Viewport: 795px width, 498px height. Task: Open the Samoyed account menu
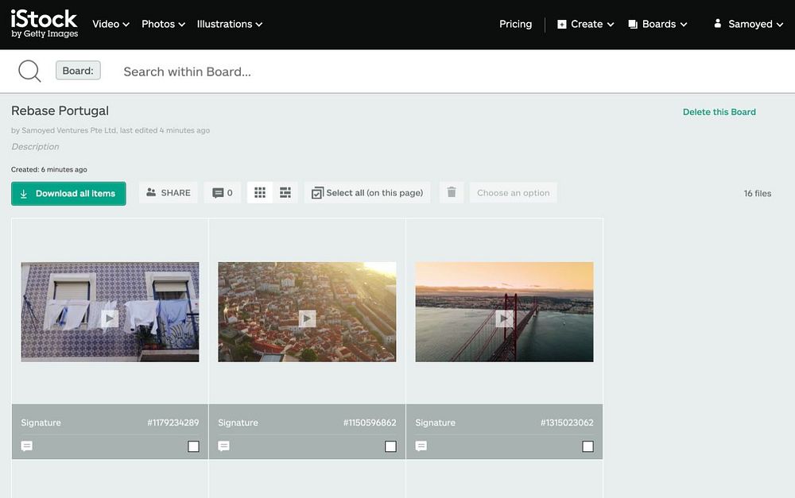748,24
